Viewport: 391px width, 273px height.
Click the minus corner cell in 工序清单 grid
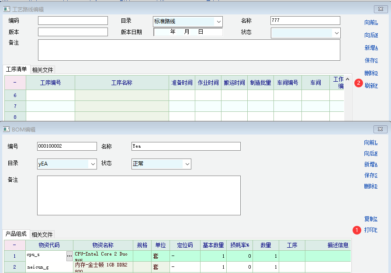(15, 82)
